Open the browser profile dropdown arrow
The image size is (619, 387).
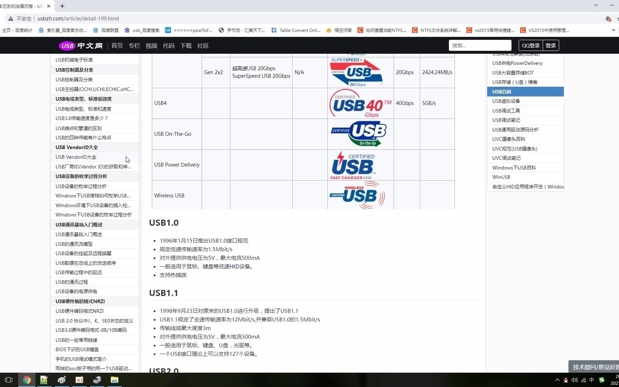pos(595,5)
